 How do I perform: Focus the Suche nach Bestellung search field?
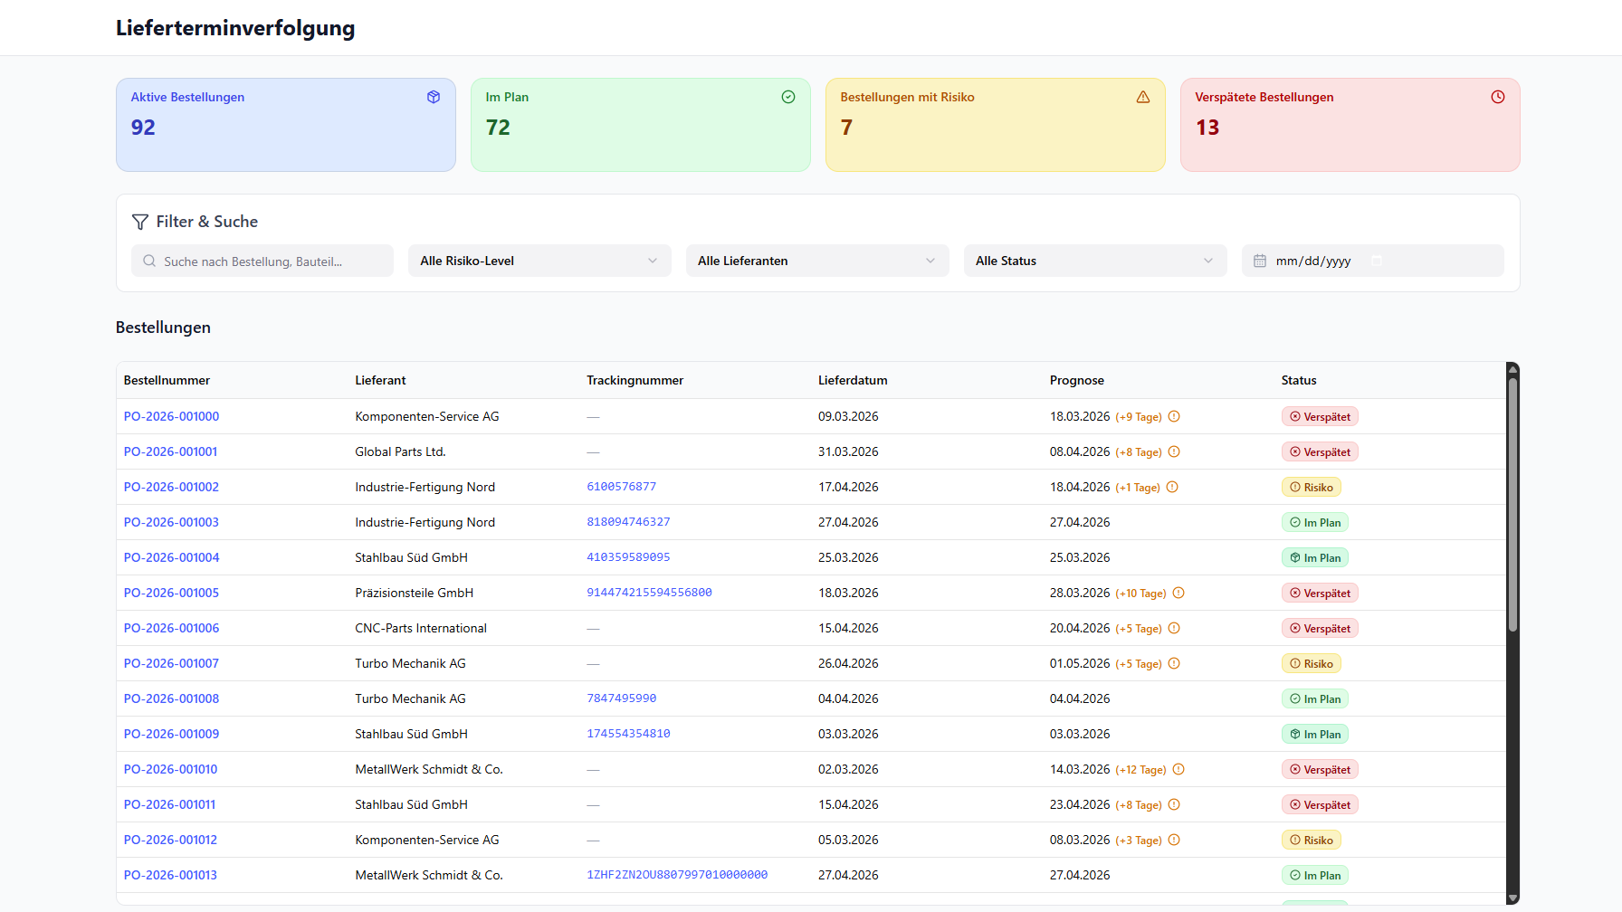point(272,261)
